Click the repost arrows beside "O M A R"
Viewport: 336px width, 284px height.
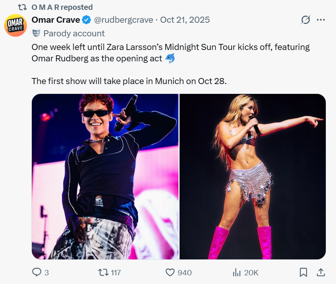[x=22, y=7]
